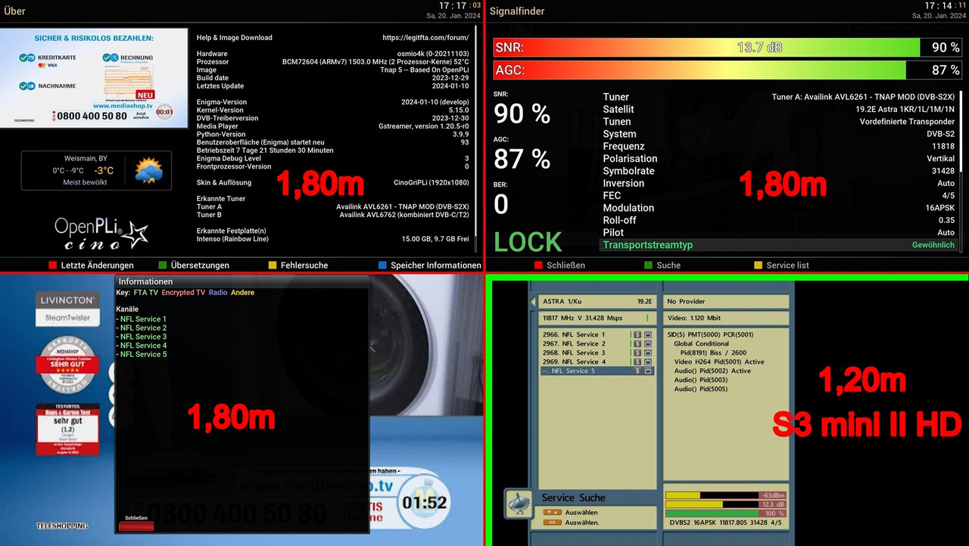
Task: Click 'Video H264 Pid(5001) Active' line
Action: point(718,361)
